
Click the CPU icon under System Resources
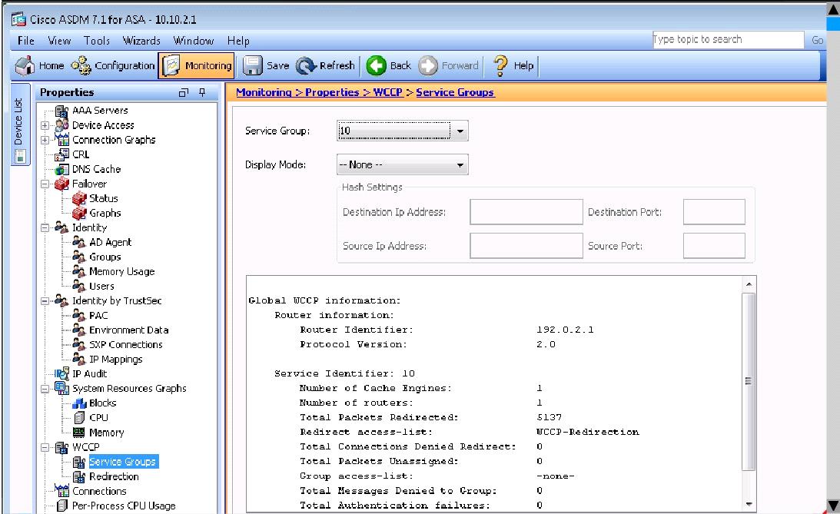pos(79,418)
